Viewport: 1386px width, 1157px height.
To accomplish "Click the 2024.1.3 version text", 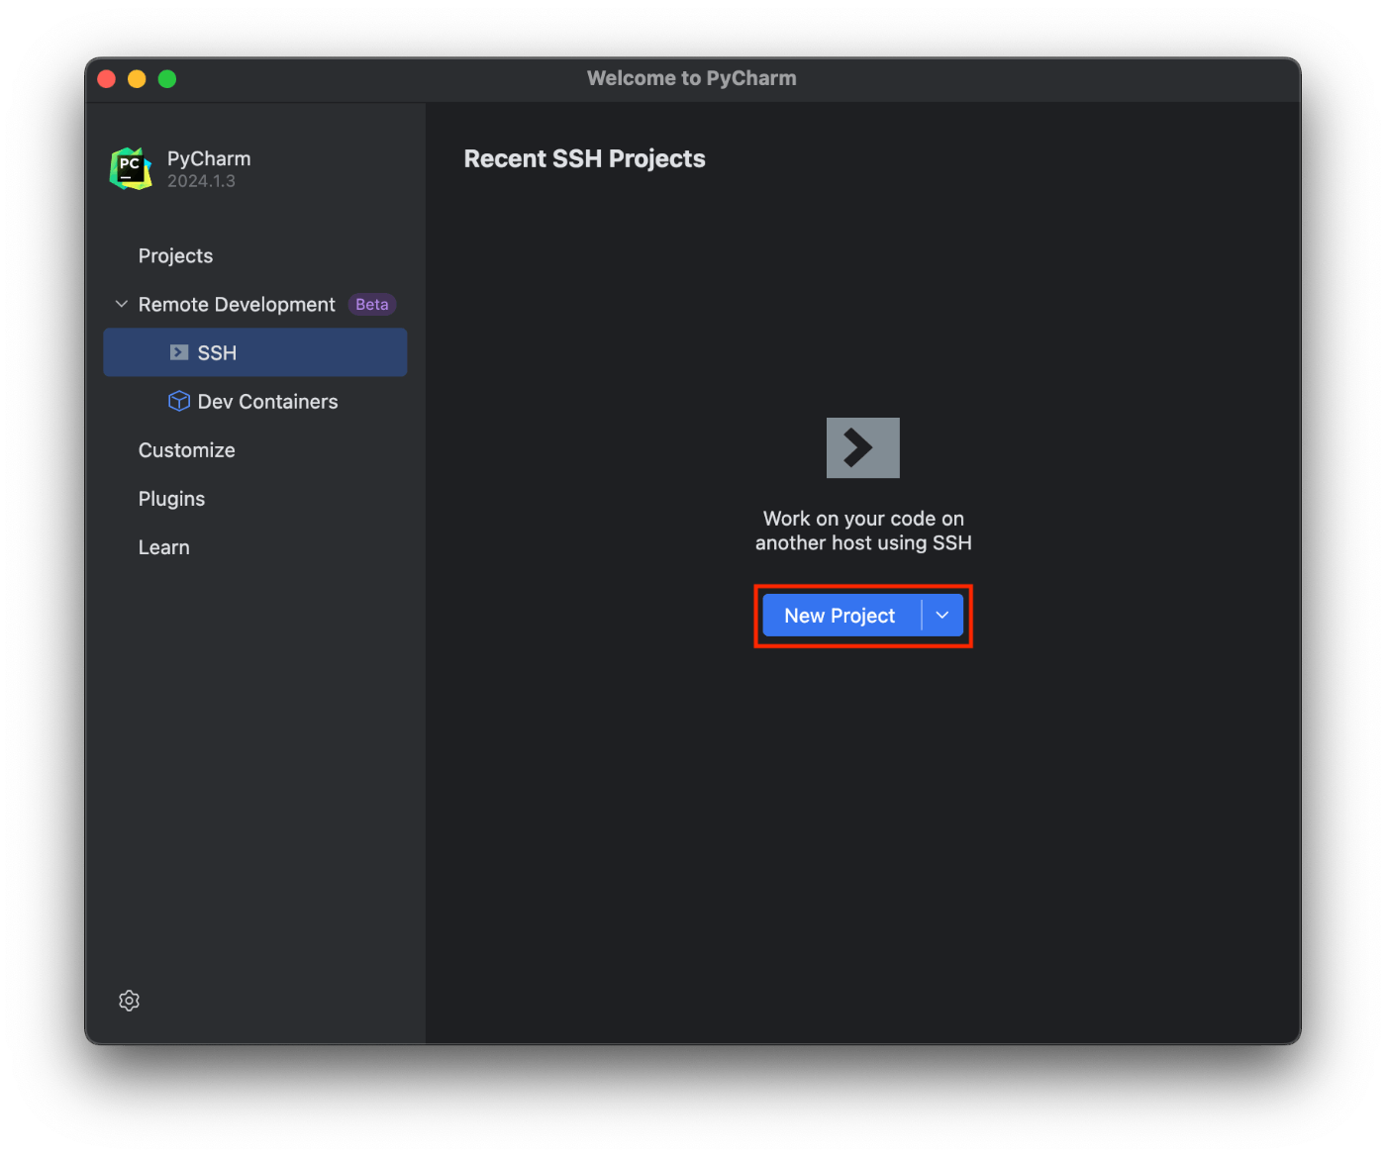I will 201,181.
